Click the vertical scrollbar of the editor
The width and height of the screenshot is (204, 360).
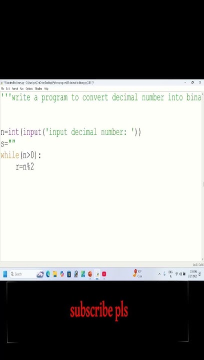(x=203, y=177)
